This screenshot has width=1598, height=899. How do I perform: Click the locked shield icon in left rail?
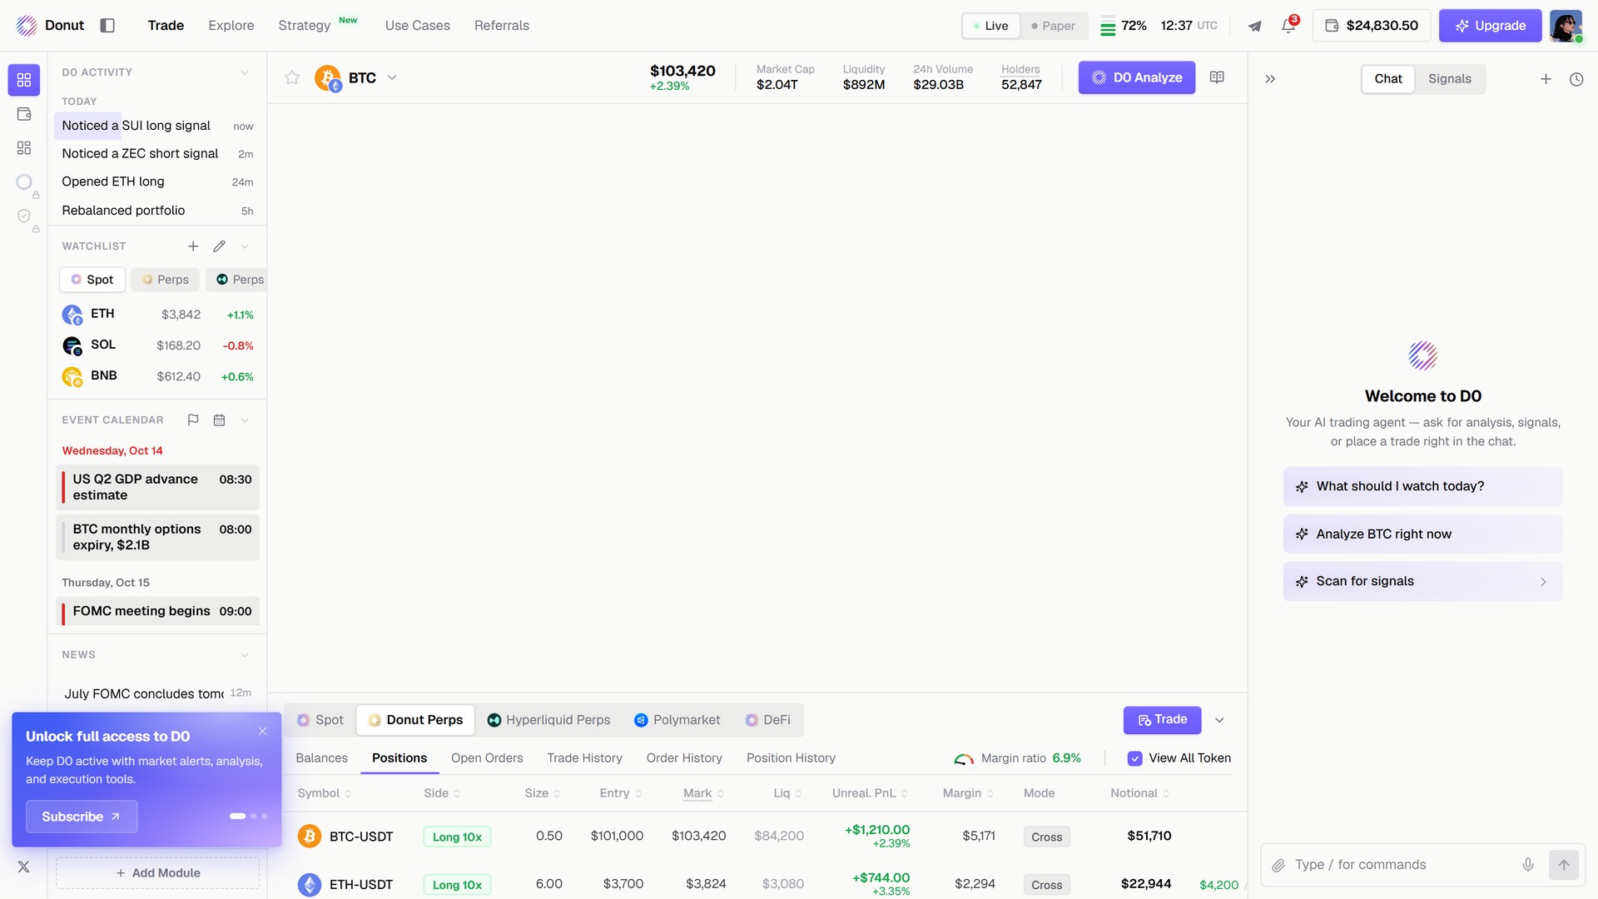coord(24,216)
